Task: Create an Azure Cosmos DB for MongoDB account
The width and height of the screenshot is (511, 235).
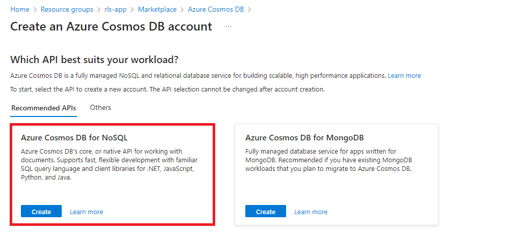Action: [x=266, y=212]
